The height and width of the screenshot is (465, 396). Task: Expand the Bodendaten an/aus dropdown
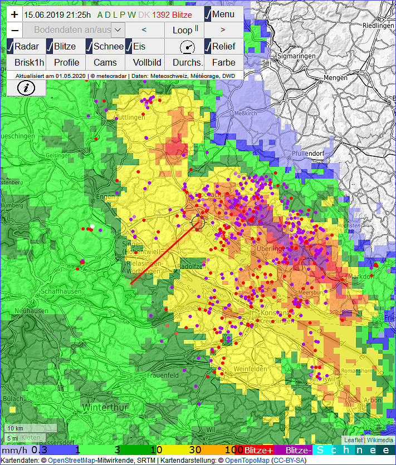(x=118, y=30)
